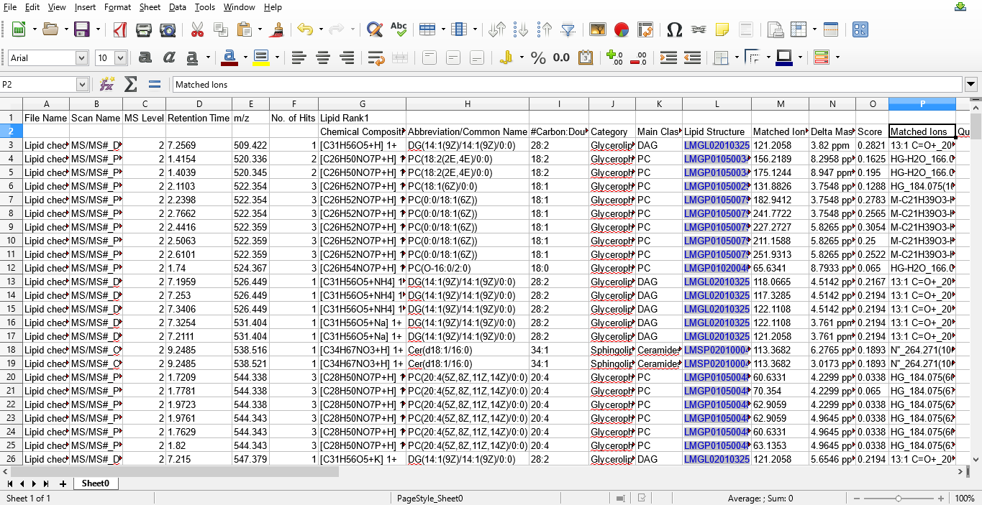The height and width of the screenshot is (505, 982).
Task: Toggle Underline formatting
Action: click(192, 58)
